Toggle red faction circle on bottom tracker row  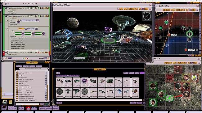[x=38, y=52]
